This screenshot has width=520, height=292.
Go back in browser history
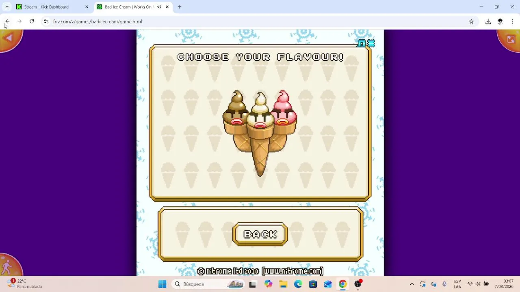click(x=7, y=21)
